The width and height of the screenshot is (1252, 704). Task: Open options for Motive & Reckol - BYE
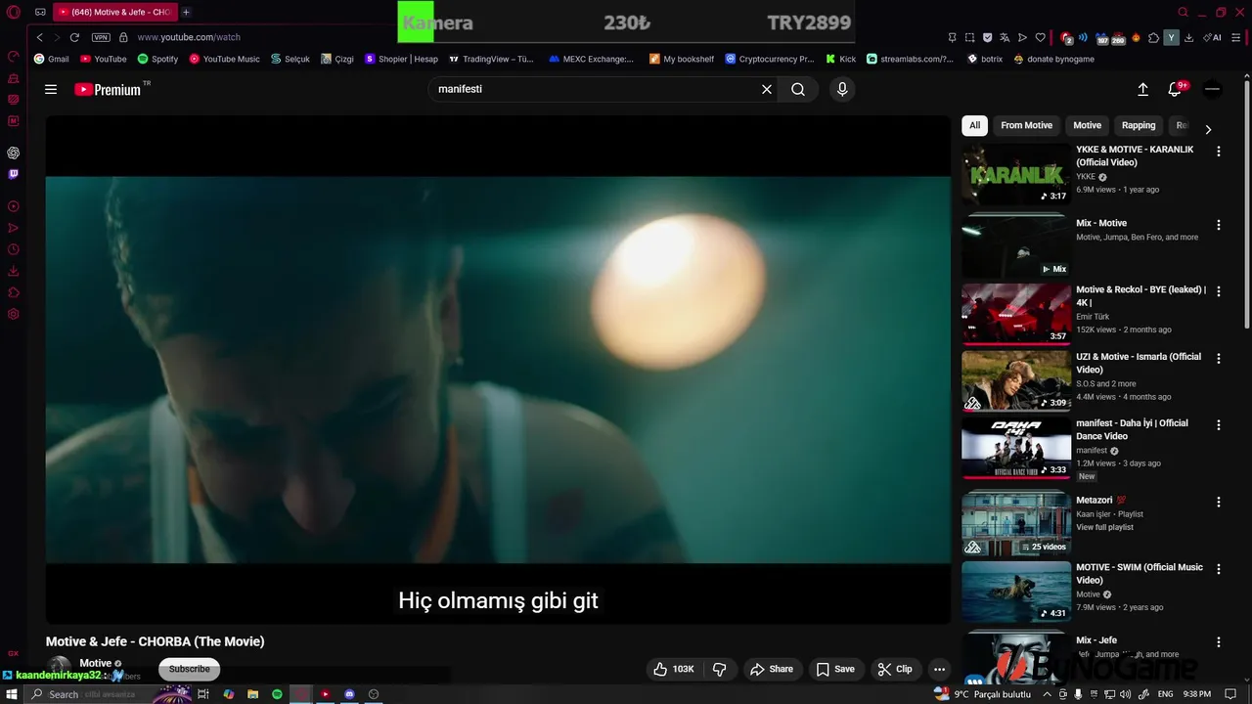tap(1219, 291)
